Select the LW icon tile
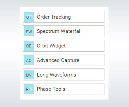129x107 pixels. [29, 75]
